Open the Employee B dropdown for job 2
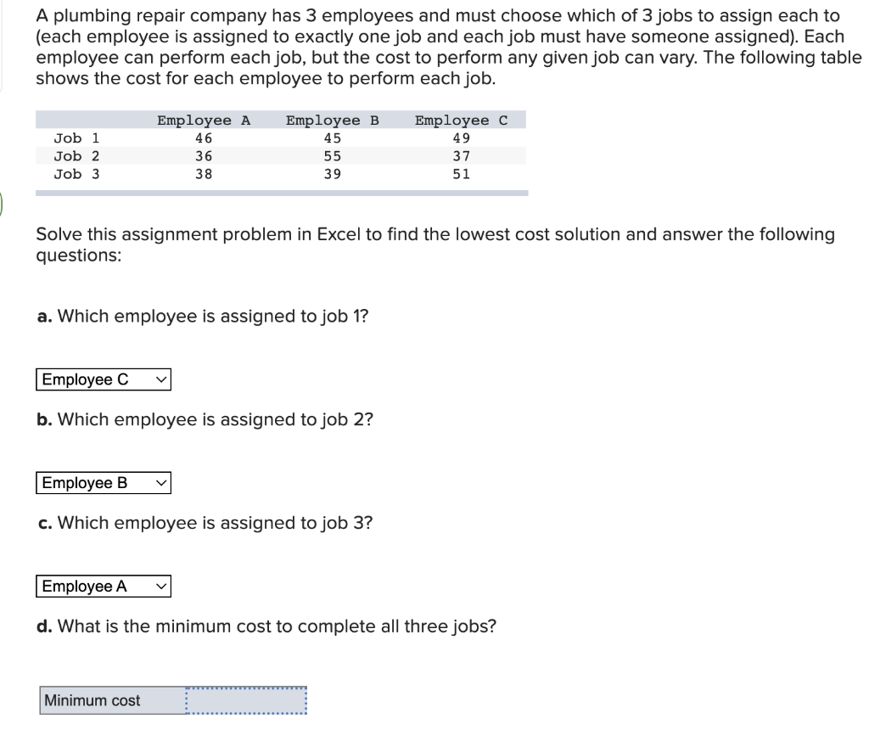The height and width of the screenshot is (741, 869). coord(103,483)
